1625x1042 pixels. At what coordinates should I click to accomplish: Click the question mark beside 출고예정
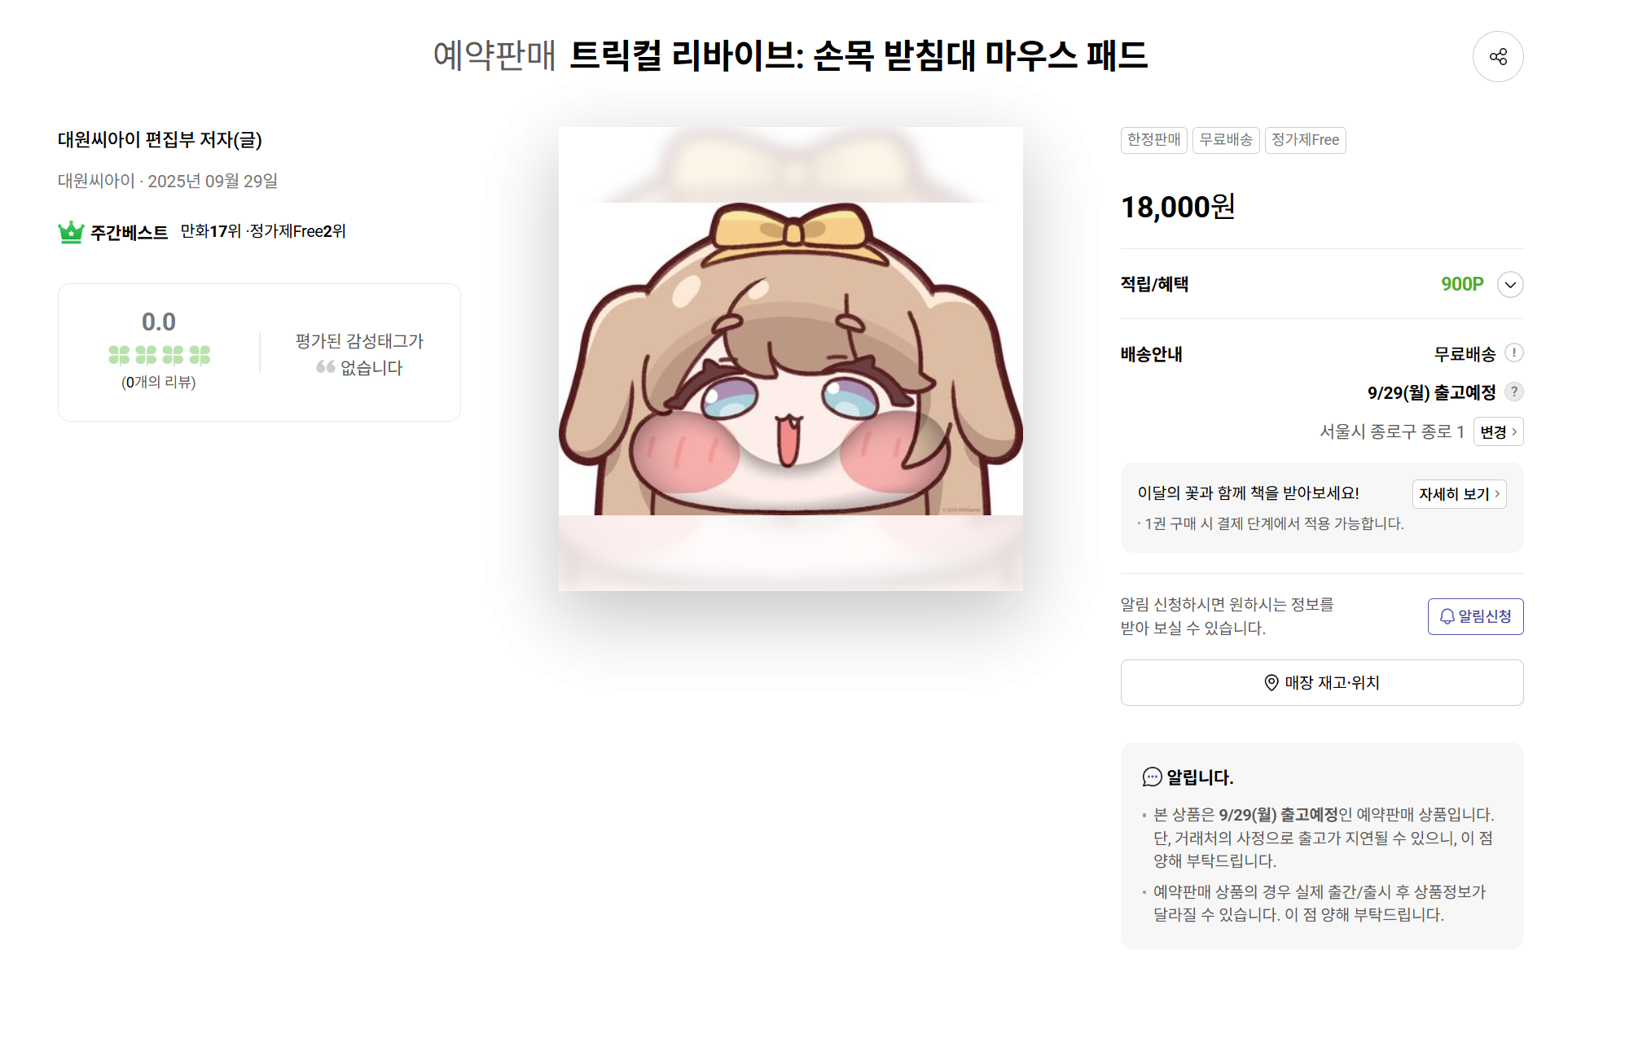pyautogui.click(x=1513, y=392)
